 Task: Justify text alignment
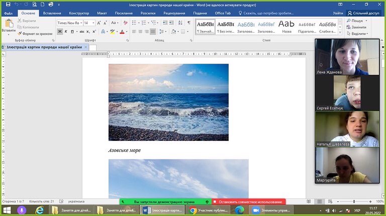153,32
